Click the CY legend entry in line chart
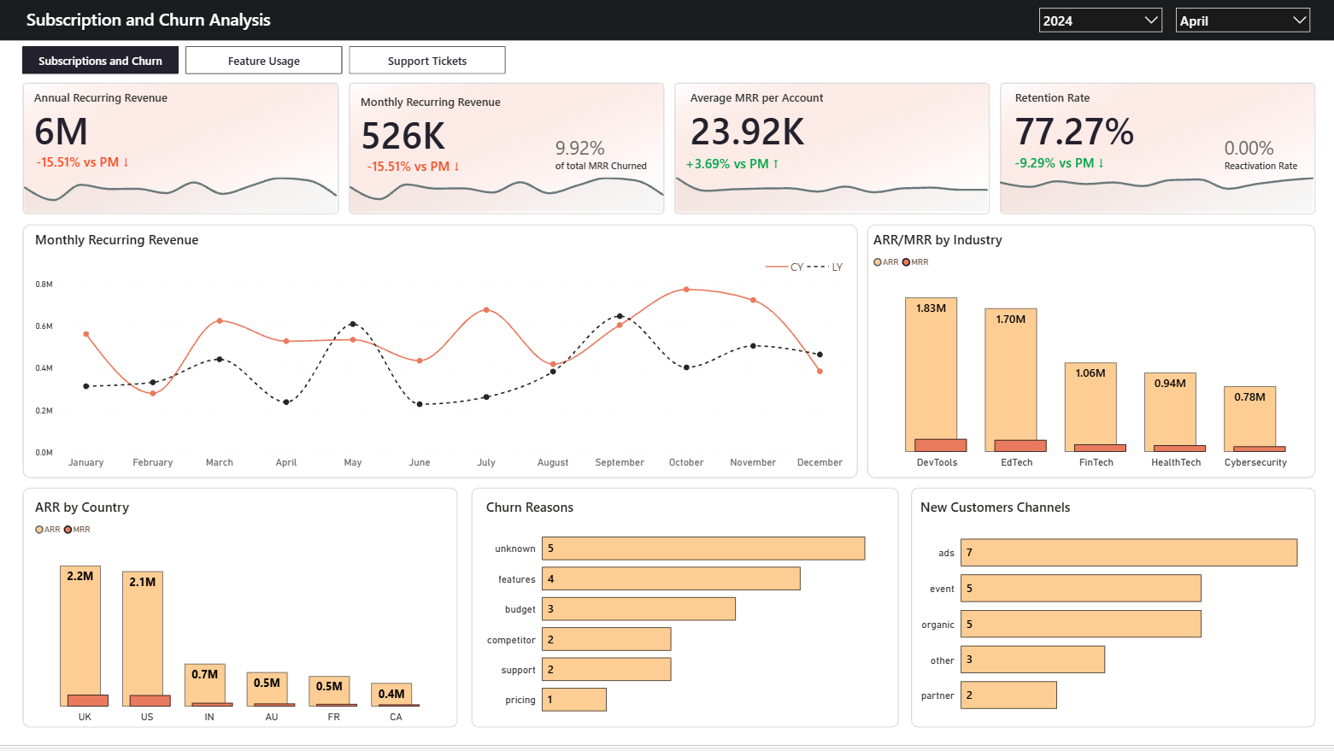This screenshot has height=751, width=1334. 785,267
